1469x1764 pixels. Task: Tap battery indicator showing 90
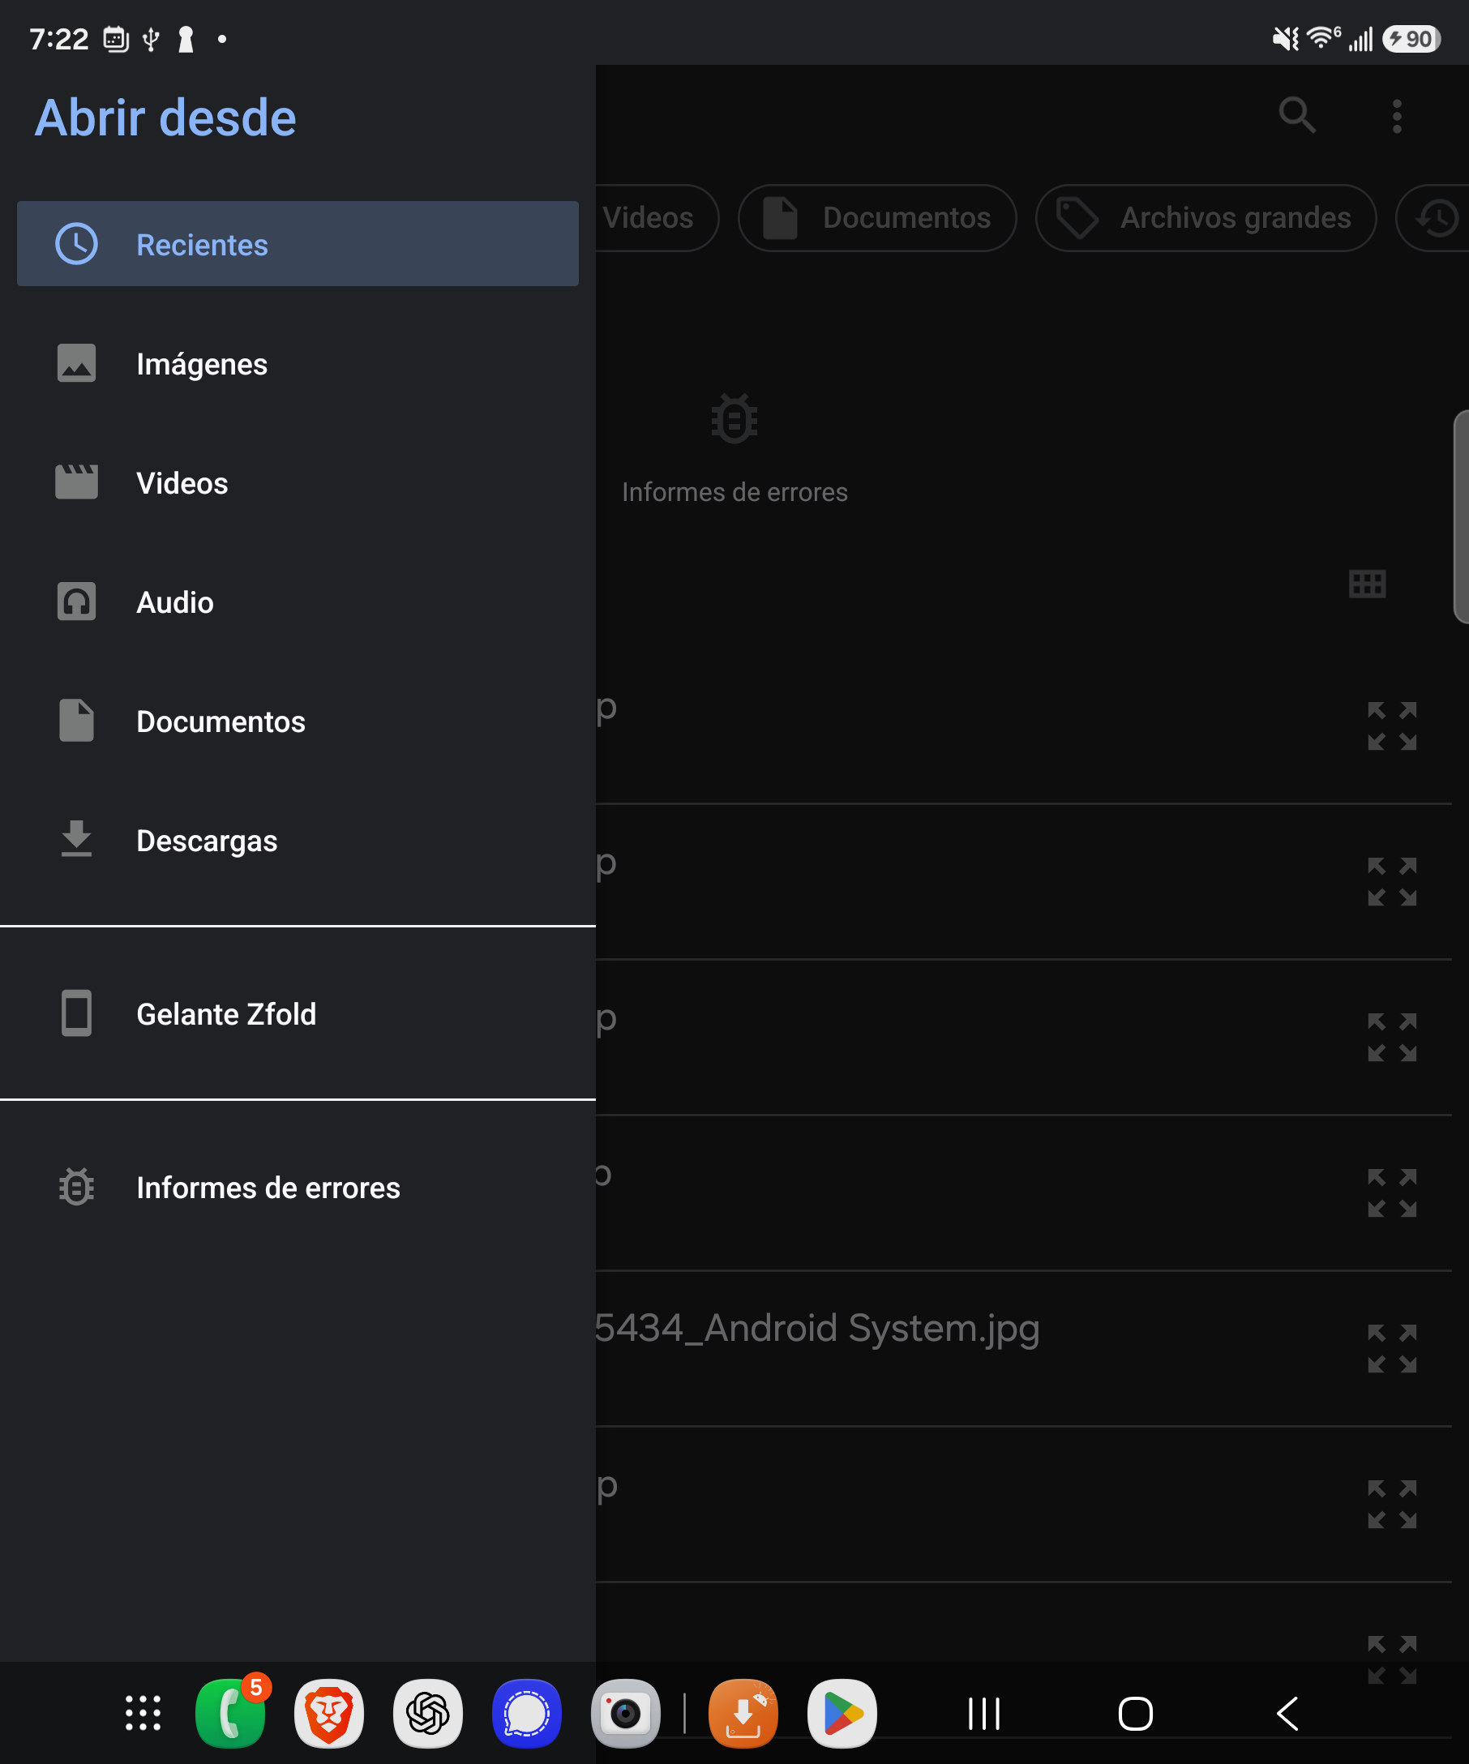tap(1412, 39)
